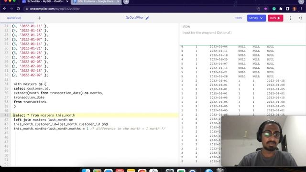Image resolution: width=306 pixels, height=172 pixels.
Task: Open Chrome from the dock
Action: point(142,170)
